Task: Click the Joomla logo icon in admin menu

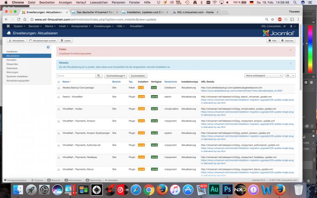Action: (x=8, y=26)
